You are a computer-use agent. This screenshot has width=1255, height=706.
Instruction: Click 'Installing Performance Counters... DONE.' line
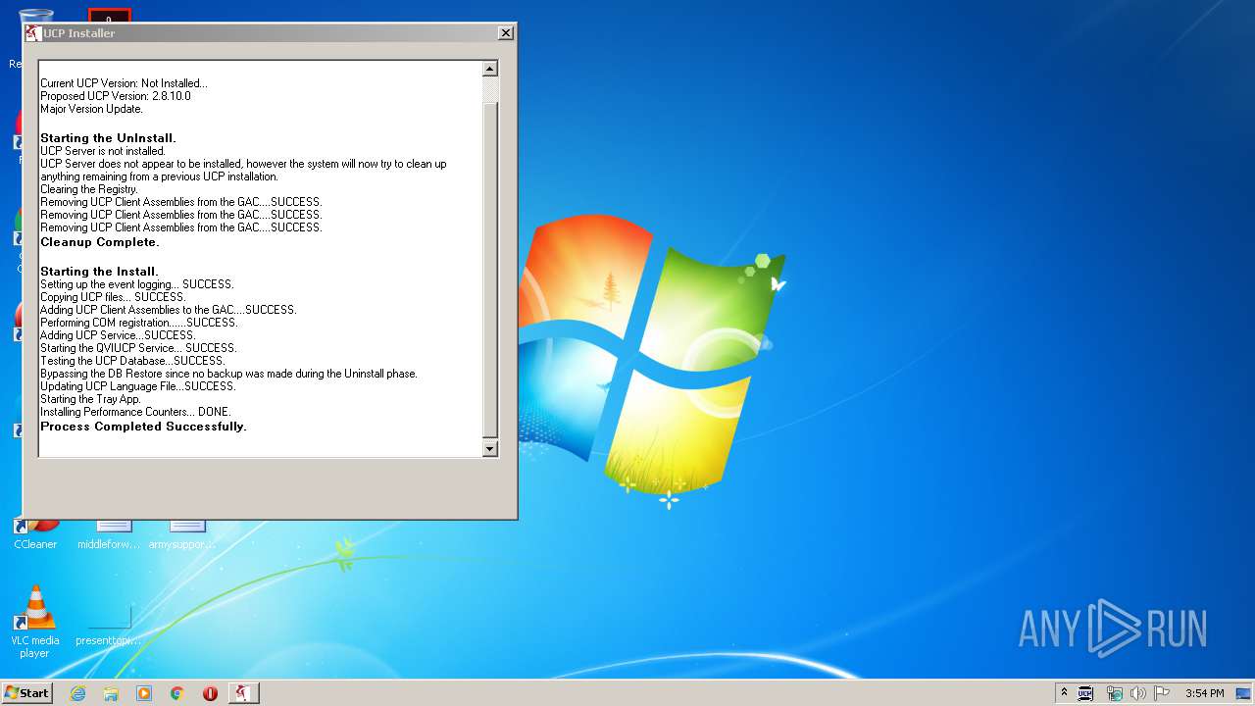pos(135,412)
